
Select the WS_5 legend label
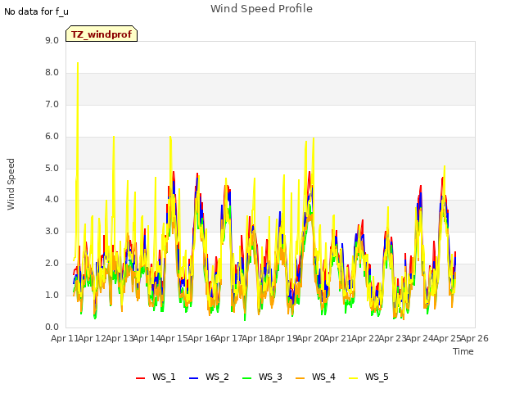[377, 377]
